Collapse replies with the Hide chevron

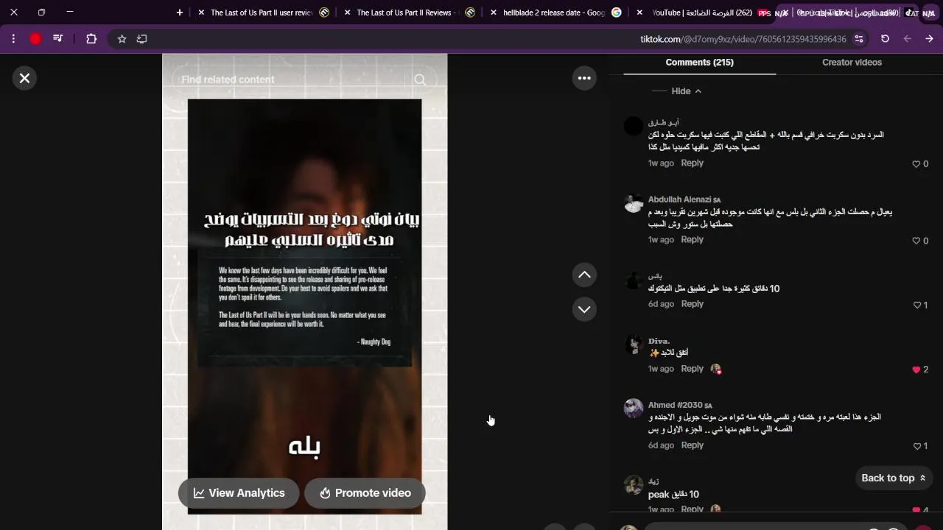686,91
